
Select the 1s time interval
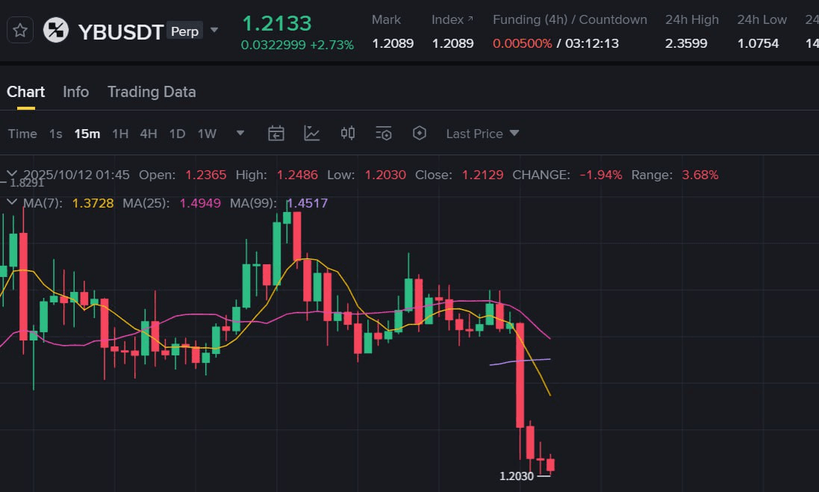pos(55,134)
